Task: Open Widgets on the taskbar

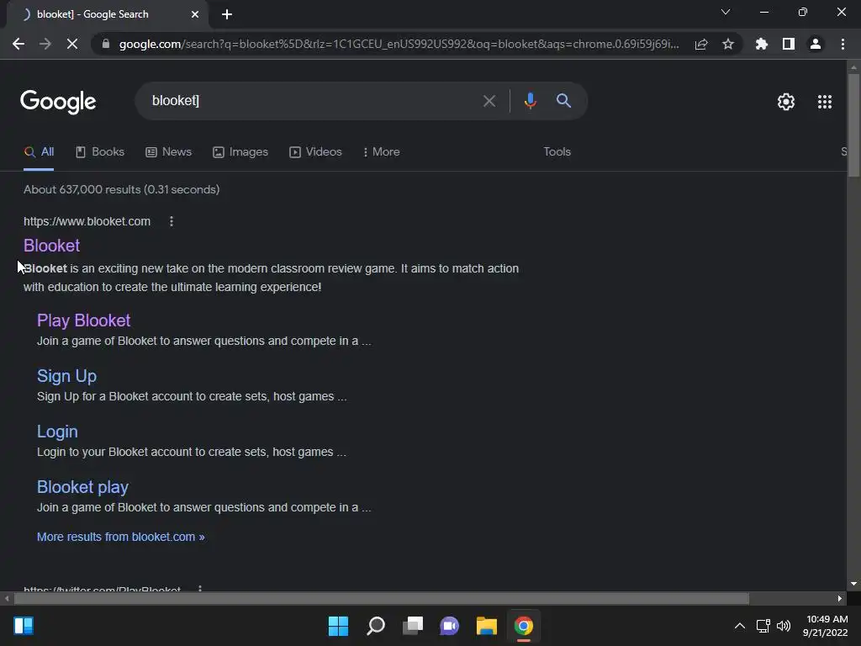Action: point(24,626)
